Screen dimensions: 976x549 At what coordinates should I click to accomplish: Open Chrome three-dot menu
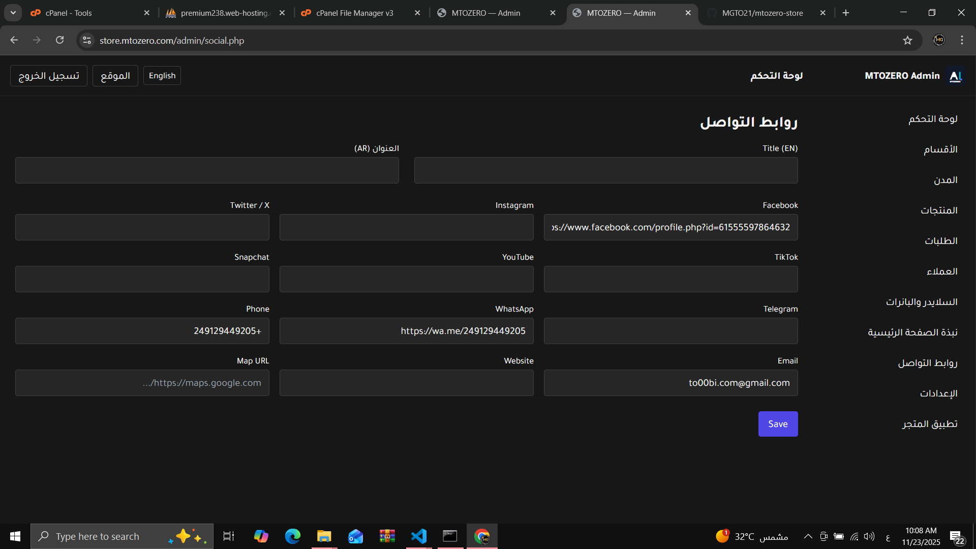(x=962, y=40)
